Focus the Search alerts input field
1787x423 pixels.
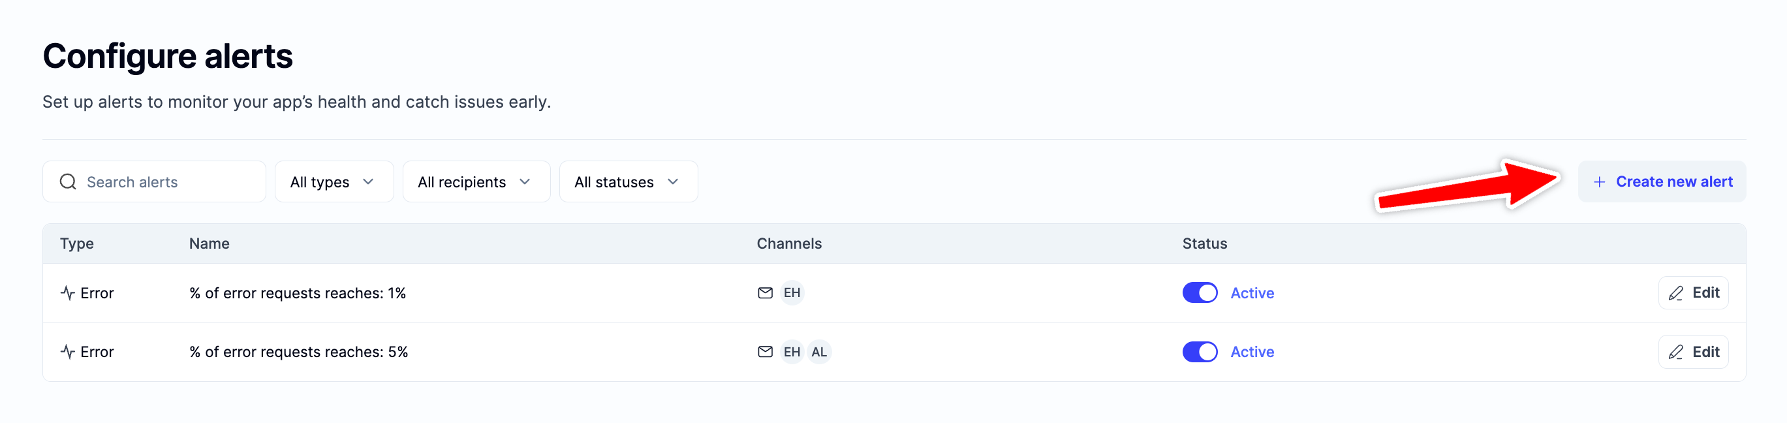[166, 181]
